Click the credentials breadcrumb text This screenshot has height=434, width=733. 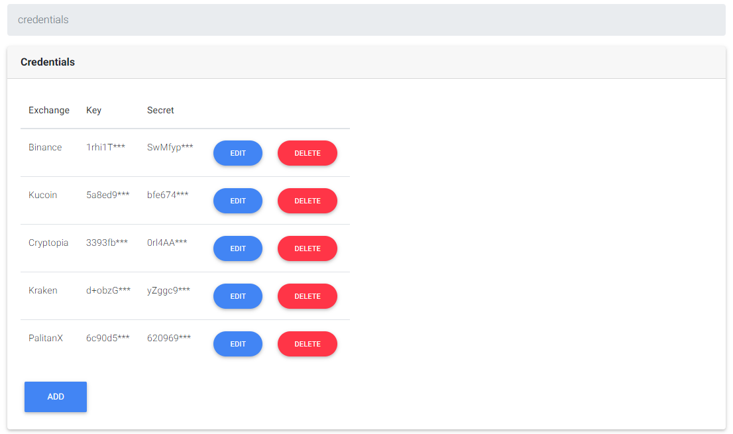43,20
